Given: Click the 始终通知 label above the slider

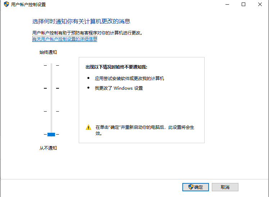Looking at the screenshot, I should pyautogui.click(x=48, y=52).
